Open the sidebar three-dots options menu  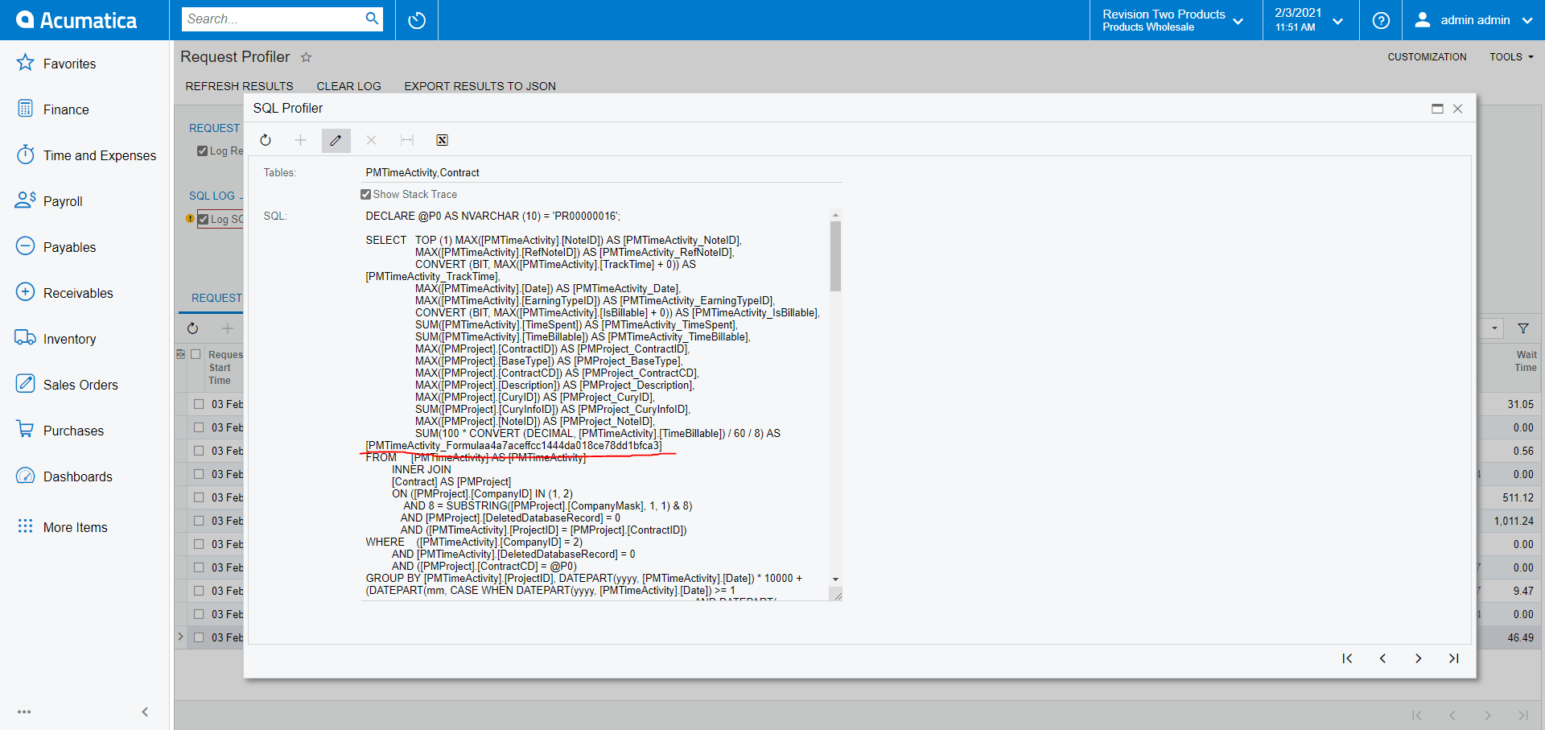click(24, 711)
